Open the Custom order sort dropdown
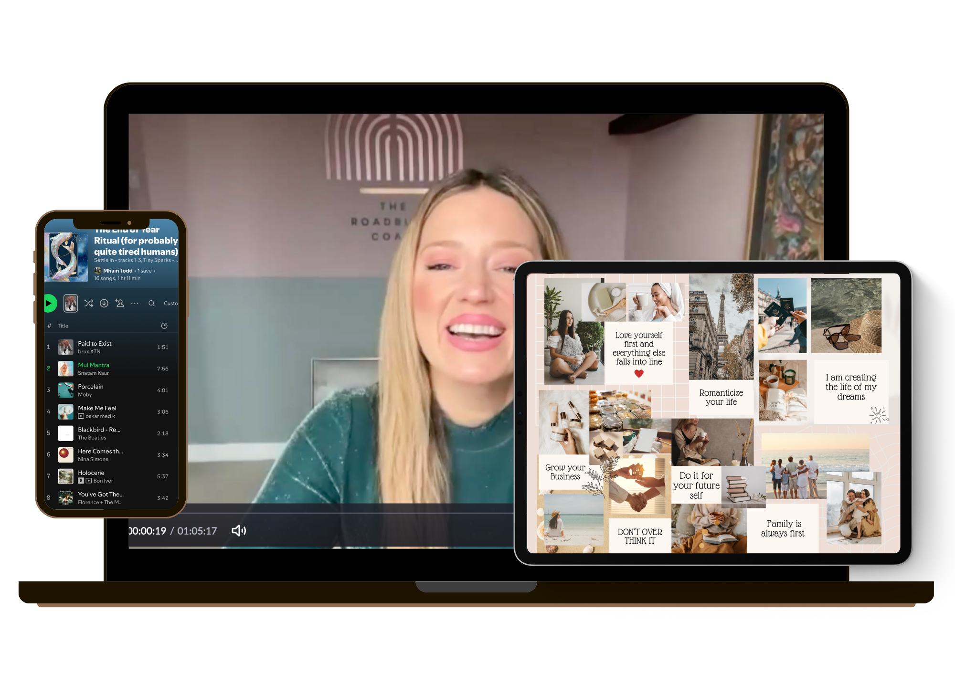This screenshot has height=675, width=955. pyautogui.click(x=170, y=303)
